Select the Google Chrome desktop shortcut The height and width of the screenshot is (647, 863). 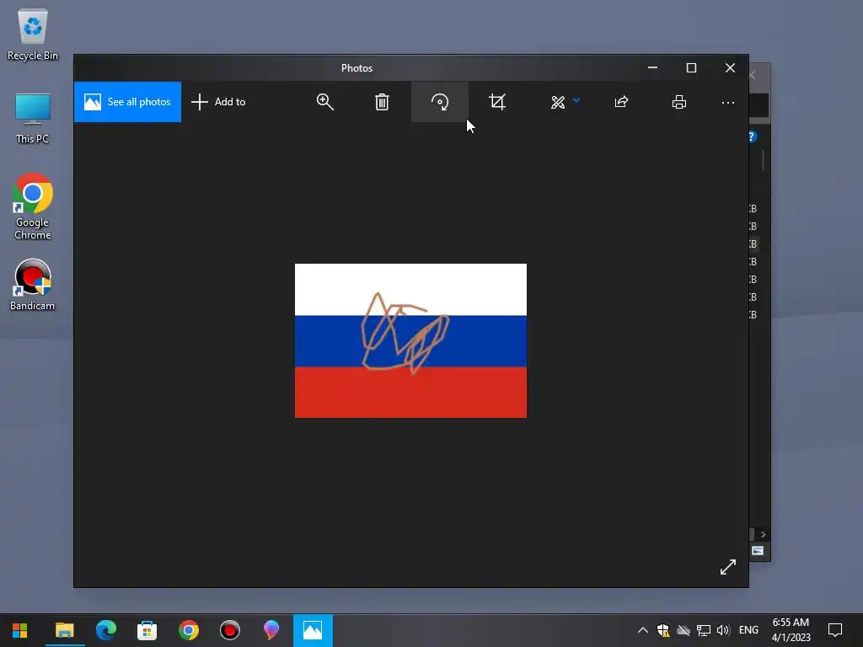click(33, 207)
